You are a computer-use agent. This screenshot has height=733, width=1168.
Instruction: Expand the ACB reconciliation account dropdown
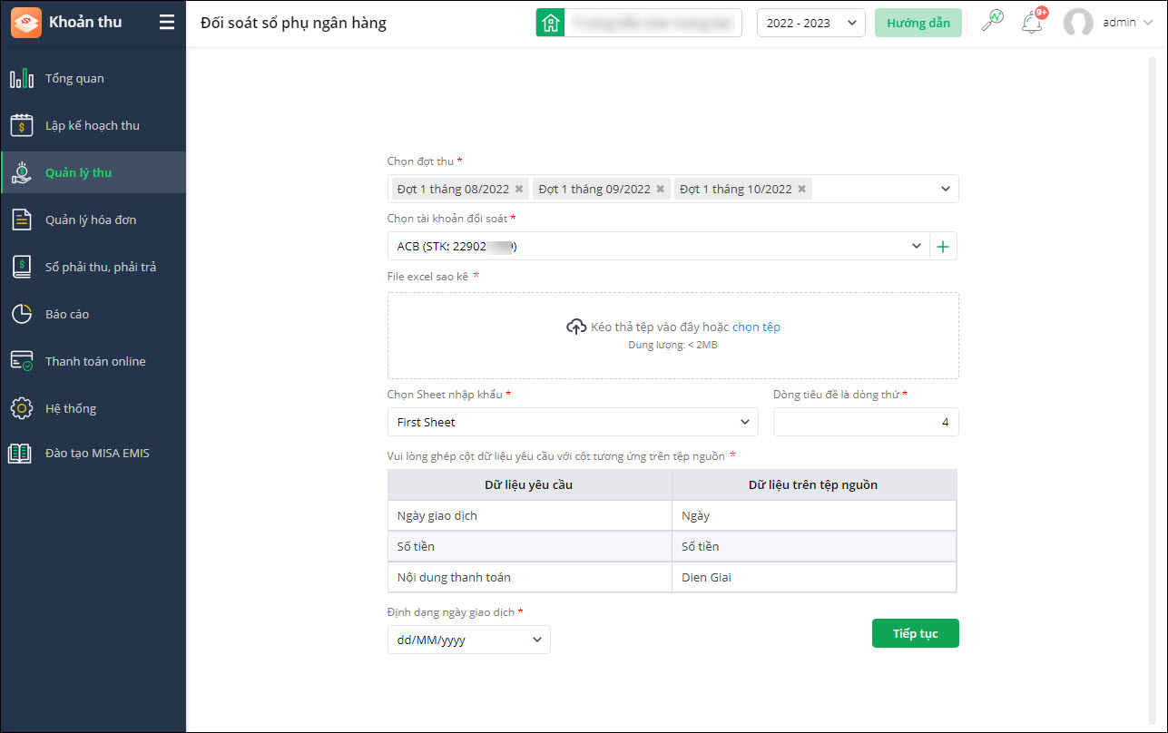[917, 246]
